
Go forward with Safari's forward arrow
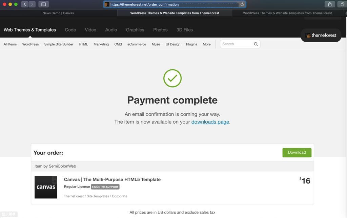[x=32, y=4]
